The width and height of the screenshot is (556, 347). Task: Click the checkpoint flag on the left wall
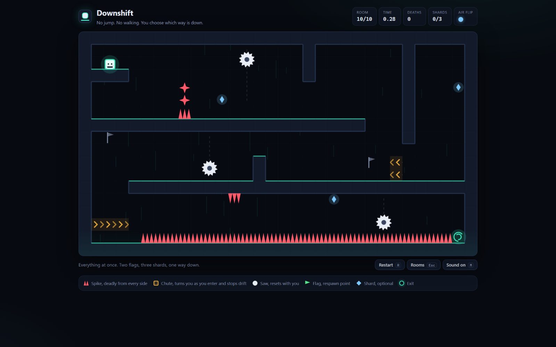(x=110, y=137)
